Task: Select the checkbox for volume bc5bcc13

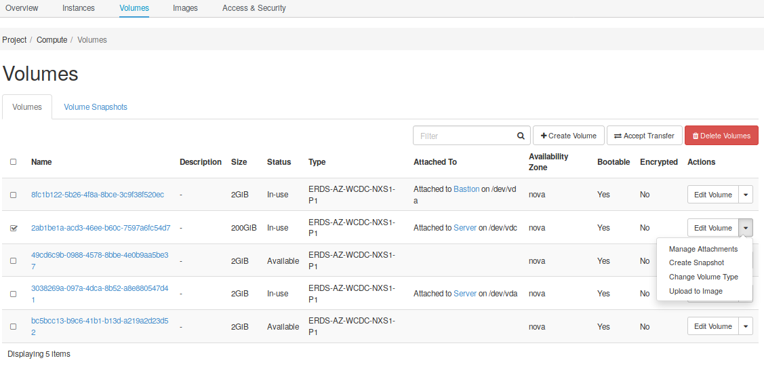Action: coord(14,327)
